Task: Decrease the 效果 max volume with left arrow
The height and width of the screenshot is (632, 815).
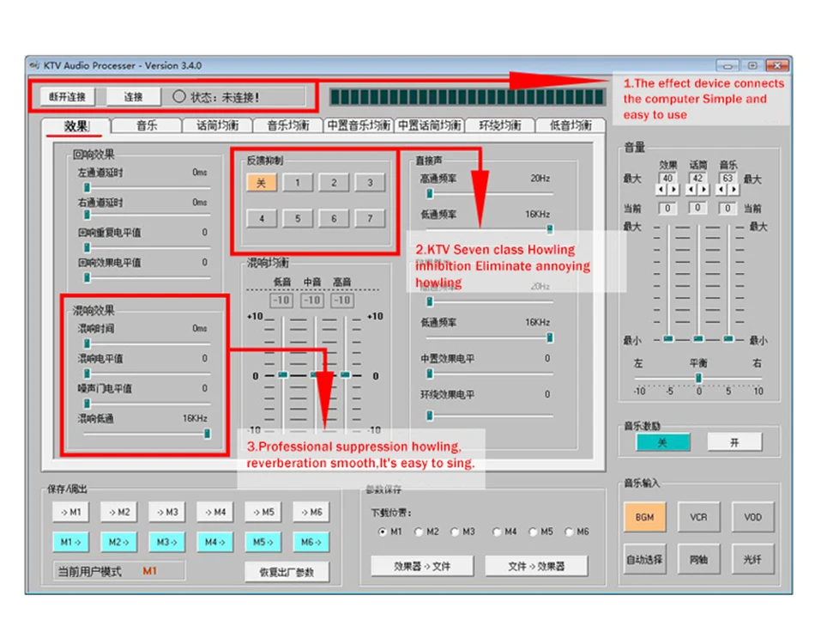Action: coord(660,190)
